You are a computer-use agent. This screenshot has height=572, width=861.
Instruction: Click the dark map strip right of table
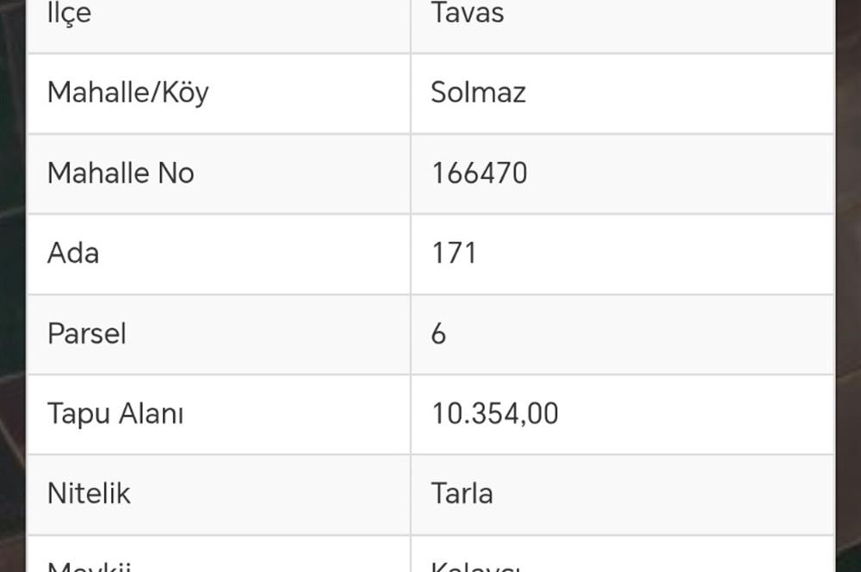[848, 284]
